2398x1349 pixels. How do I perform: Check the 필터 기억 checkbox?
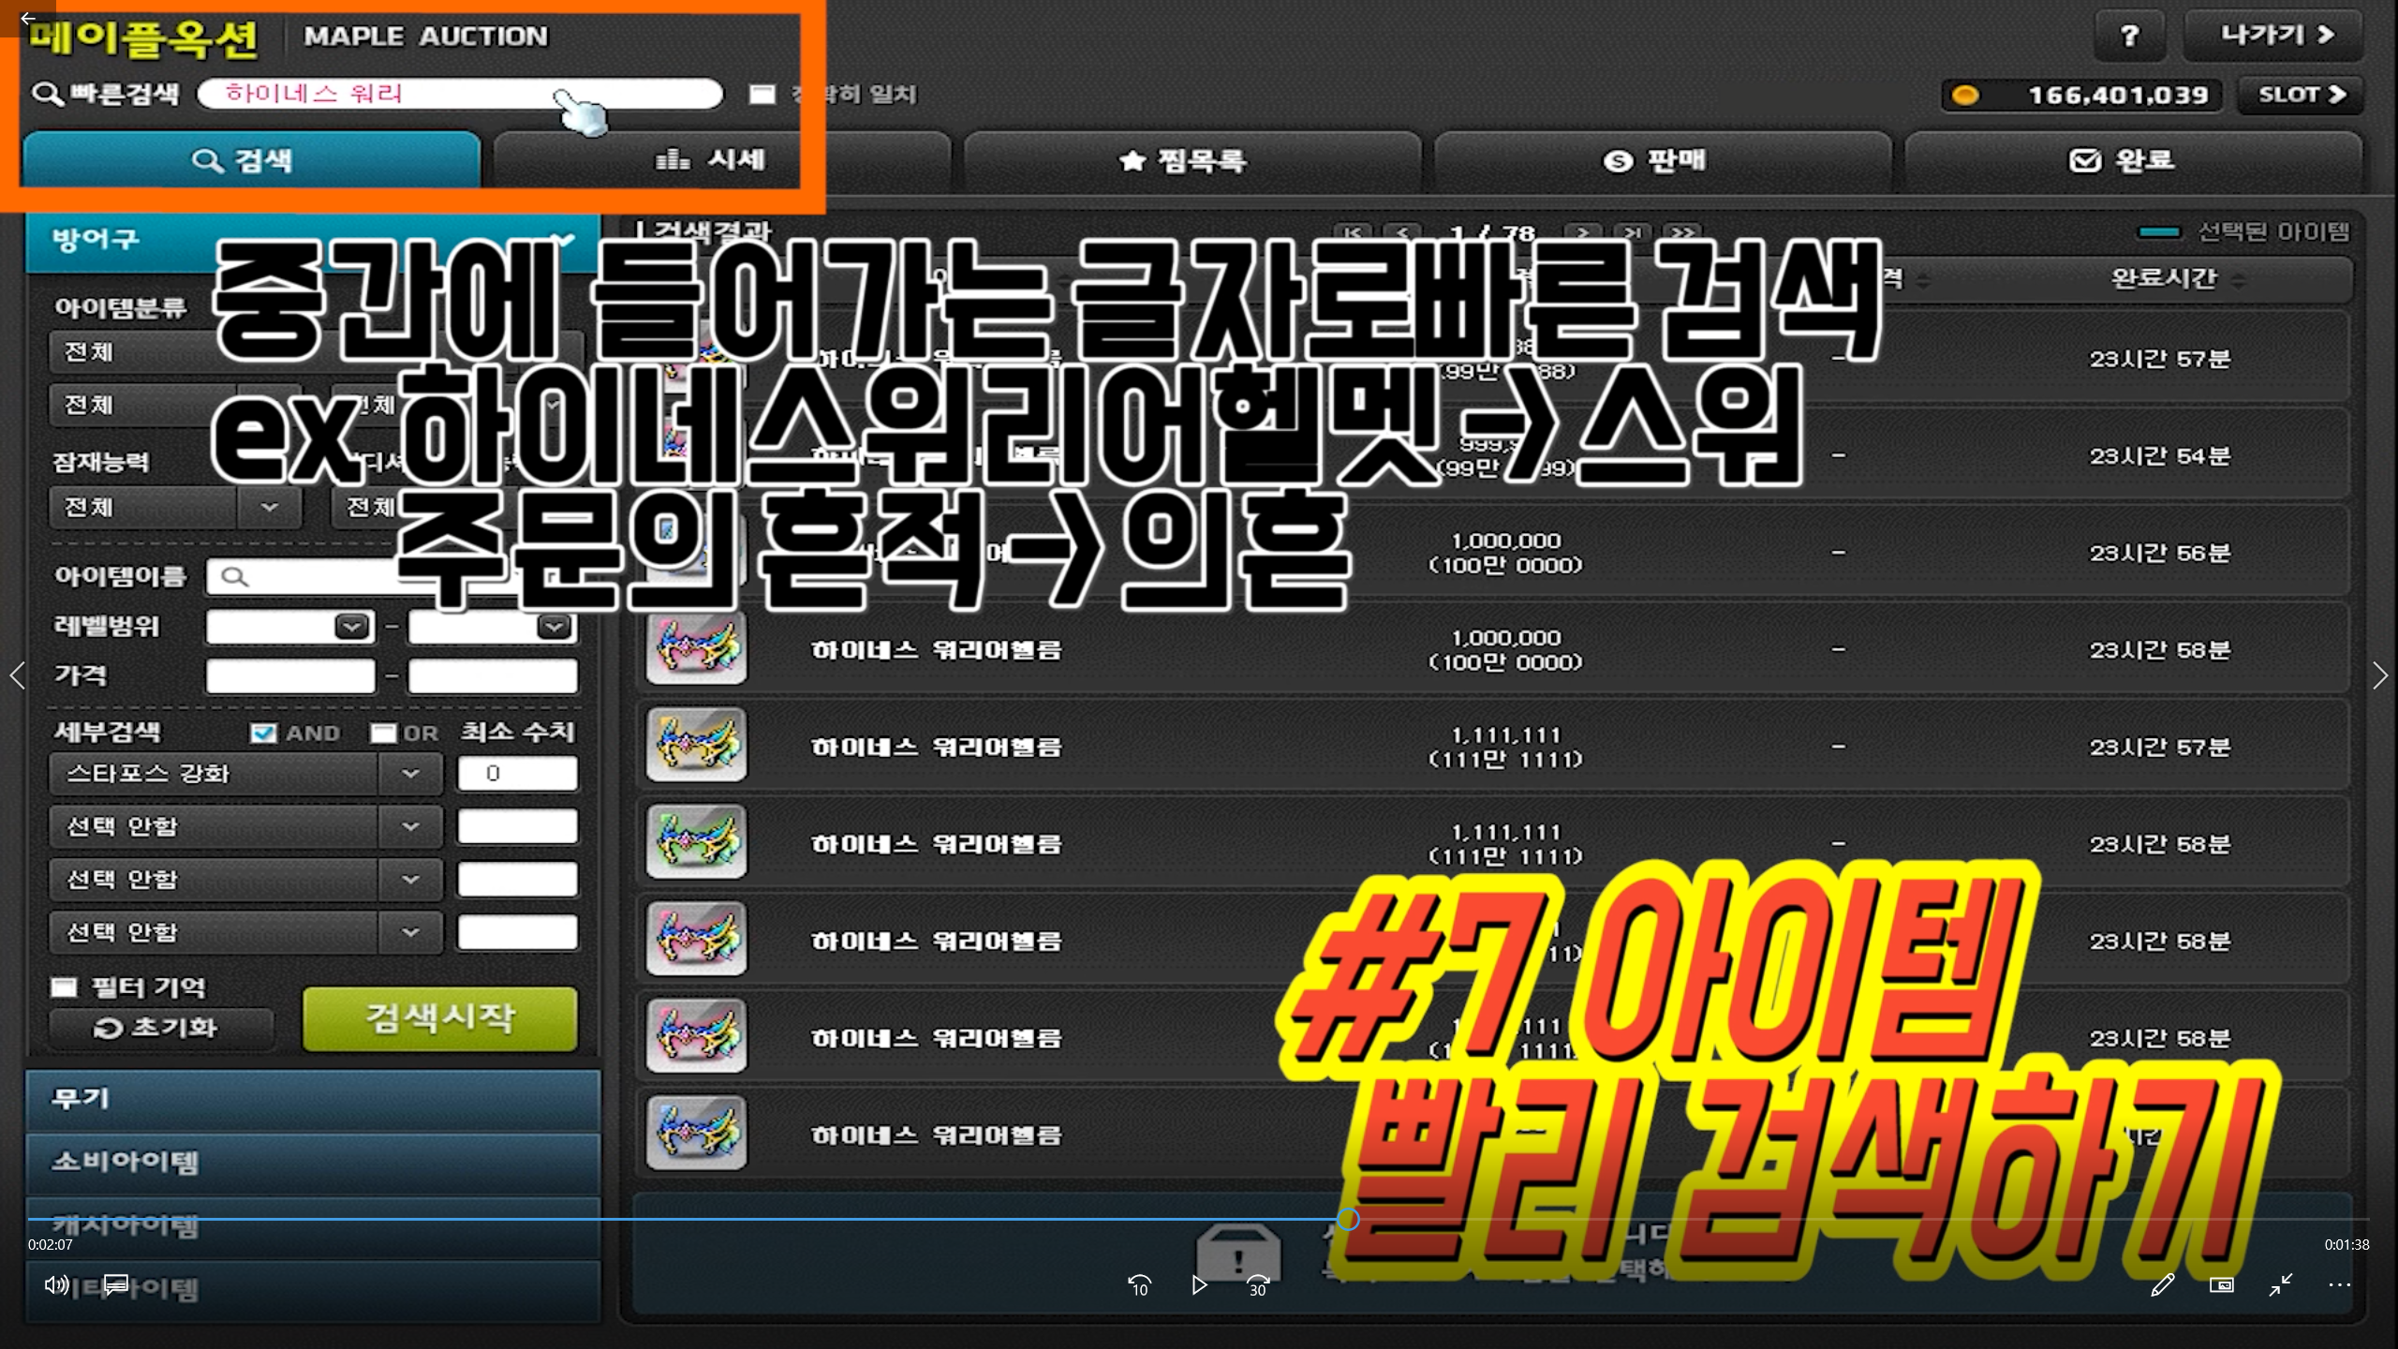[x=63, y=986]
